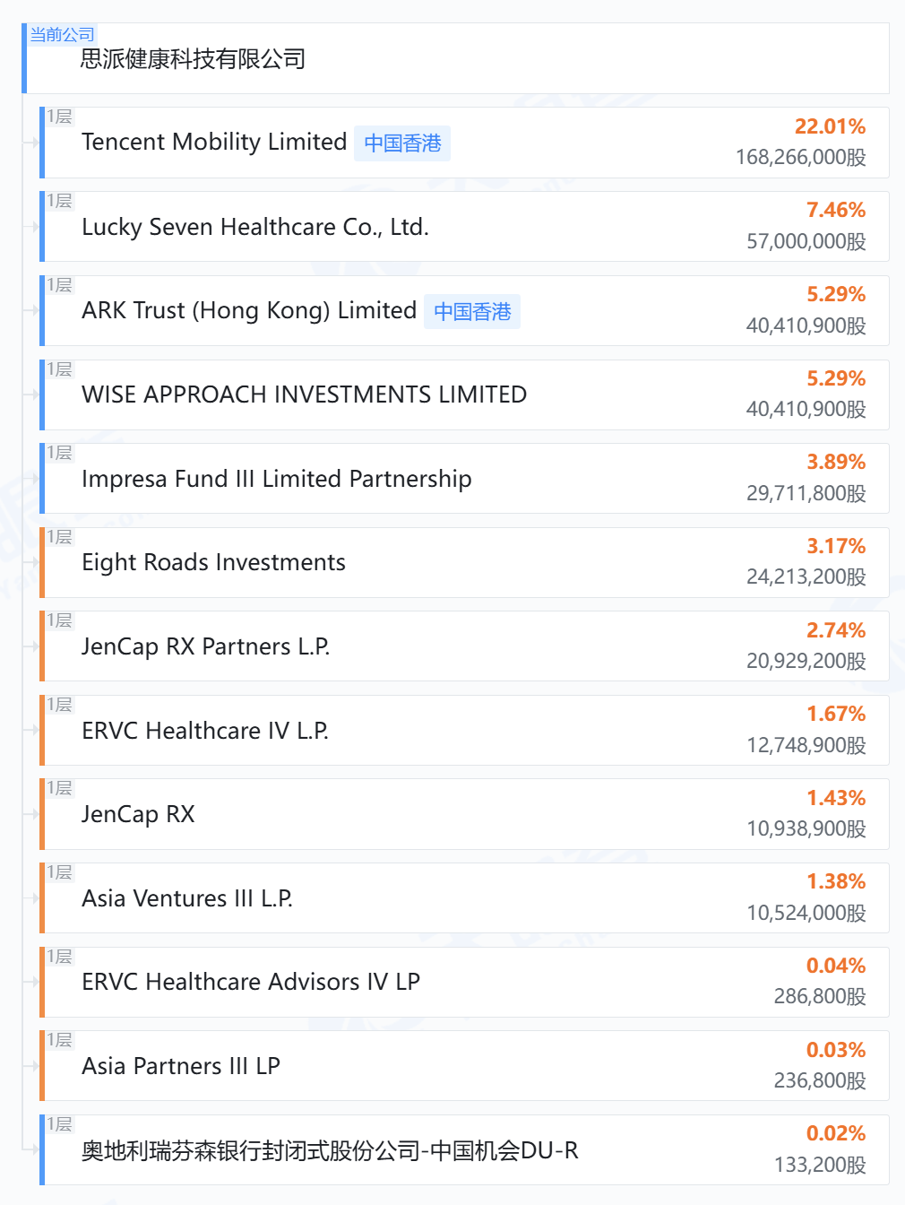Click the 22.01% shareholding figure
This screenshot has width=905, height=1205.
[830, 126]
